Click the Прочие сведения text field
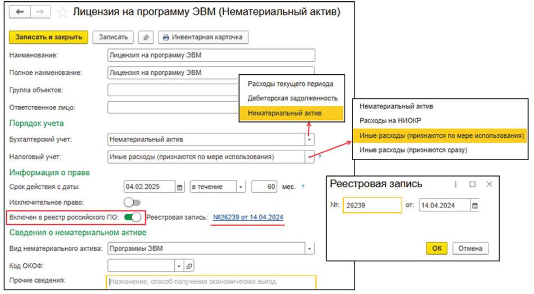The width and height of the screenshot is (534, 294). [211, 281]
